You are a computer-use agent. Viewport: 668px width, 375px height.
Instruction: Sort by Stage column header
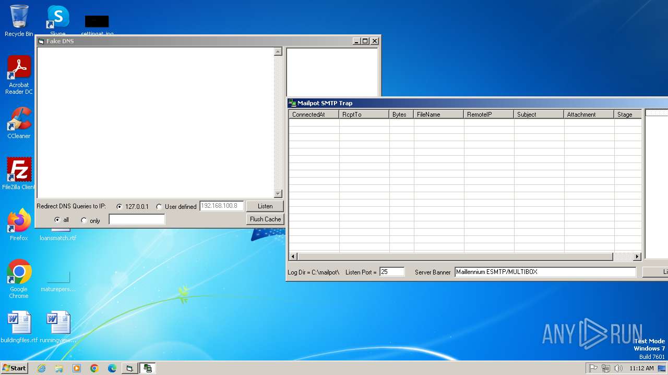point(628,115)
